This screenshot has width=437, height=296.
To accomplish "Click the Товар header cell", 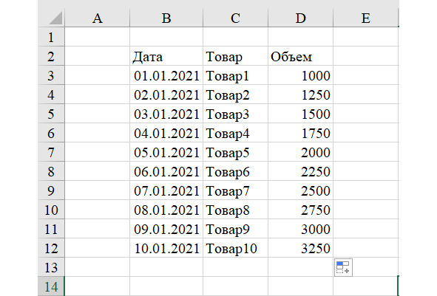I will click(235, 56).
